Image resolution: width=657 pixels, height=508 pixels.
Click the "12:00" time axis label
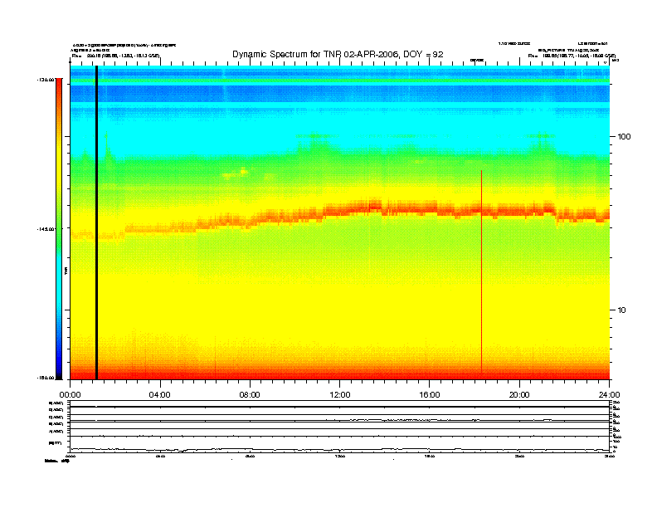[x=340, y=395]
